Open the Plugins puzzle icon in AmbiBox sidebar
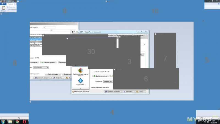The width and height of the screenshot is (220, 124). pyautogui.click(x=80, y=71)
